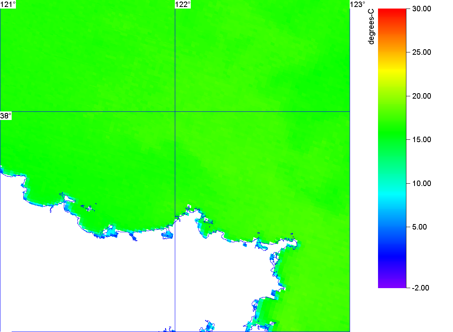The image size is (453, 332).
Task: Click the 20.00 tick label
Action: coord(422,96)
